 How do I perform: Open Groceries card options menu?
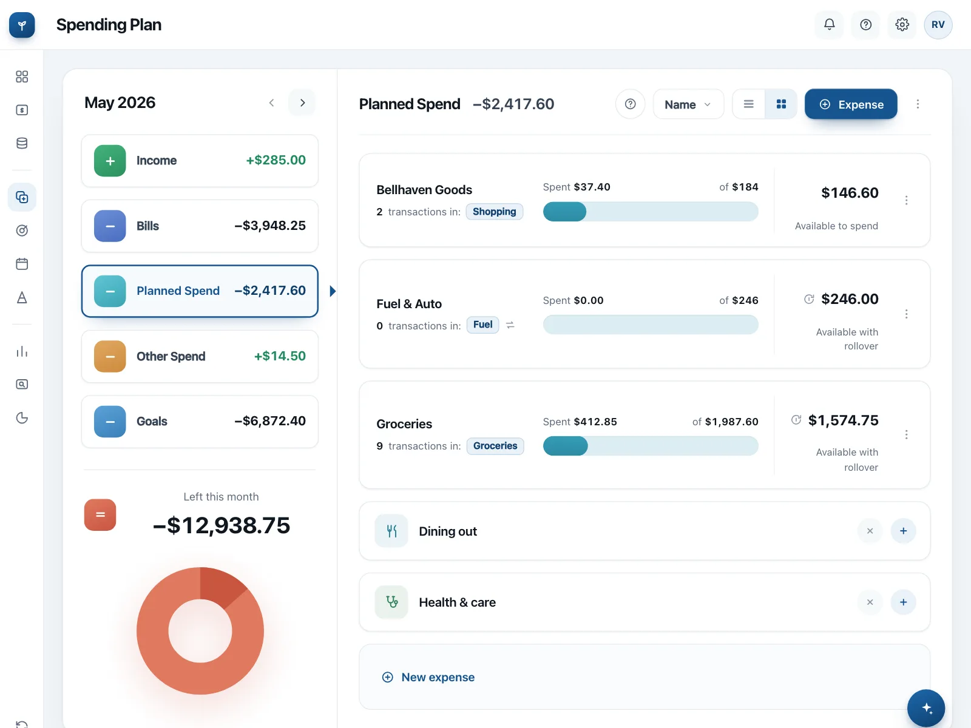click(x=906, y=434)
